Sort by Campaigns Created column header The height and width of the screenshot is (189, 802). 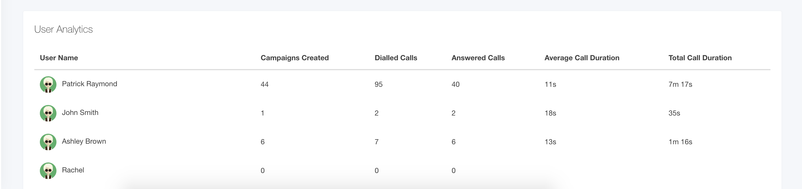tap(294, 58)
